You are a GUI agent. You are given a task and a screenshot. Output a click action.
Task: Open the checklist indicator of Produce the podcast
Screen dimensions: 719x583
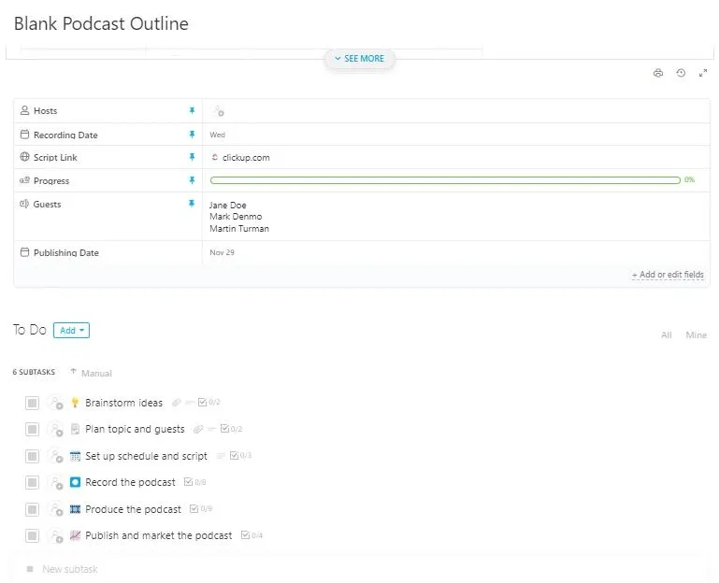[x=201, y=508]
